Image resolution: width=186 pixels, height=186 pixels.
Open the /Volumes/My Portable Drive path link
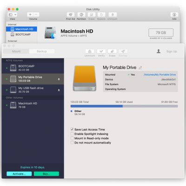[159, 75]
